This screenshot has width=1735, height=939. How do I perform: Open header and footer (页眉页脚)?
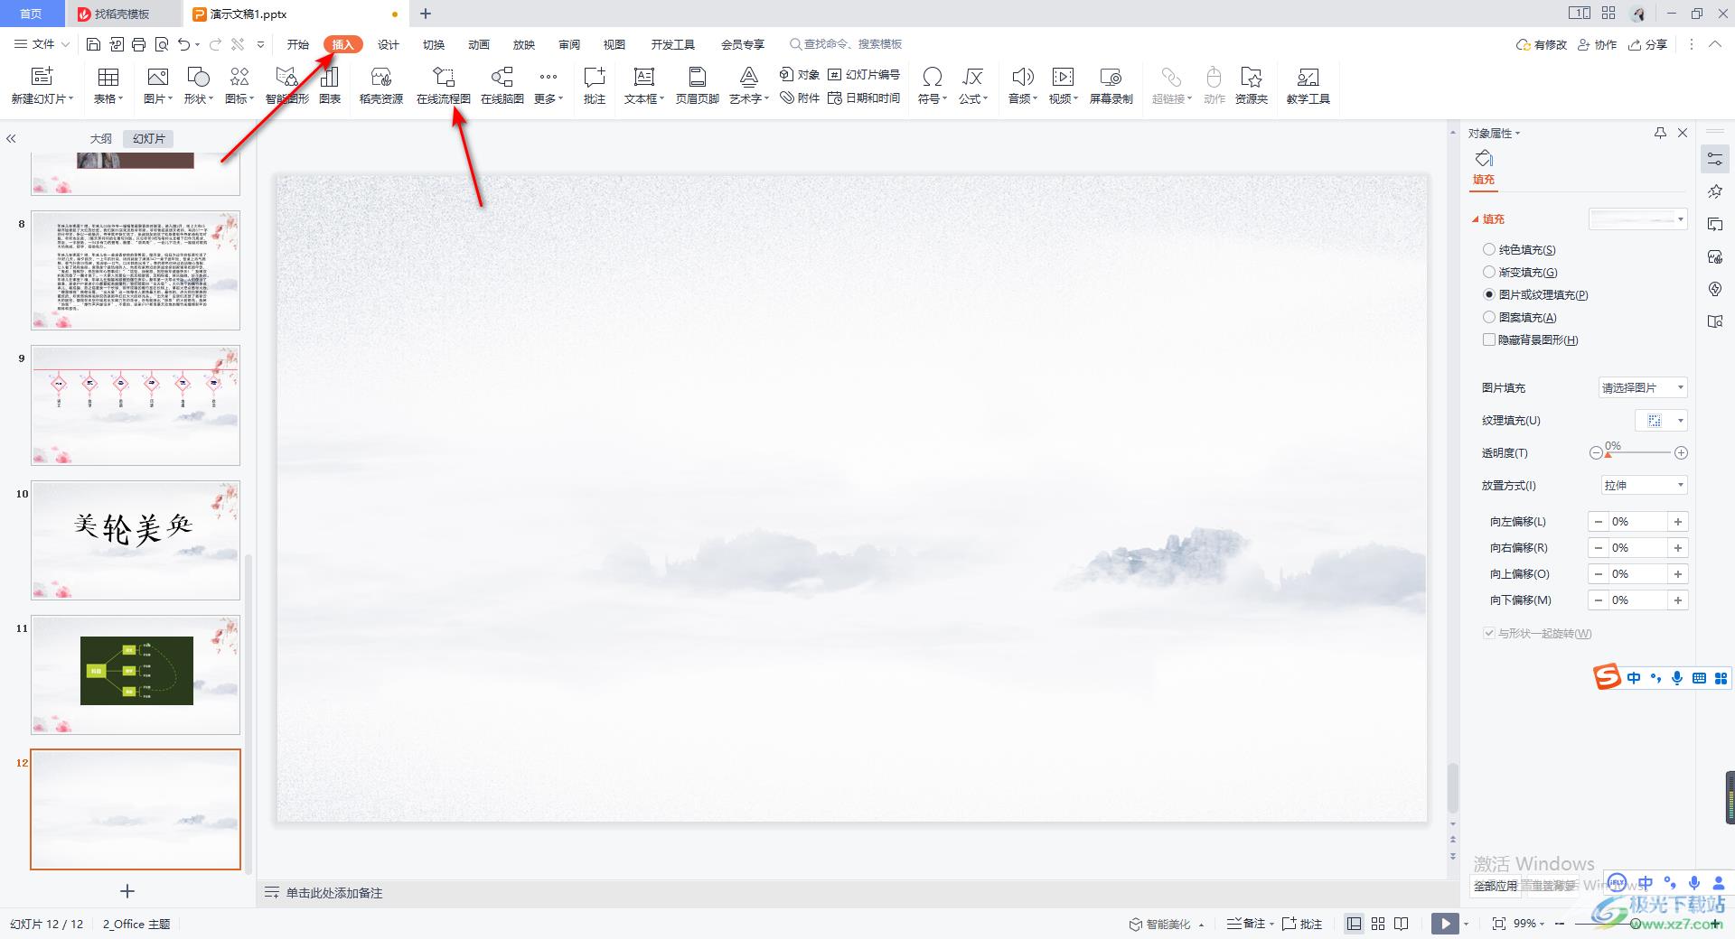[x=697, y=86]
